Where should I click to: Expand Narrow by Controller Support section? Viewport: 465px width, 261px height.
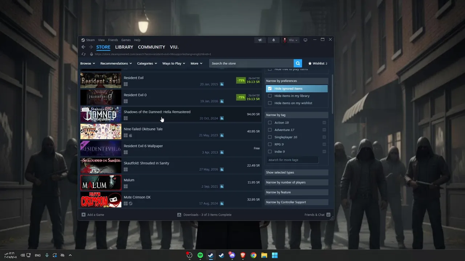(296, 202)
